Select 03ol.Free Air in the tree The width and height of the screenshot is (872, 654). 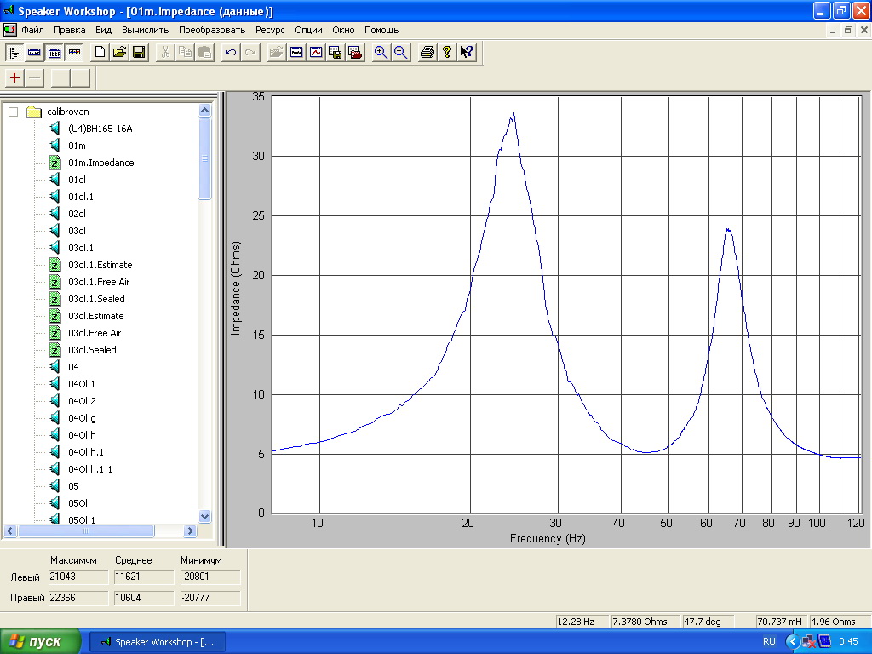(x=94, y=333)
